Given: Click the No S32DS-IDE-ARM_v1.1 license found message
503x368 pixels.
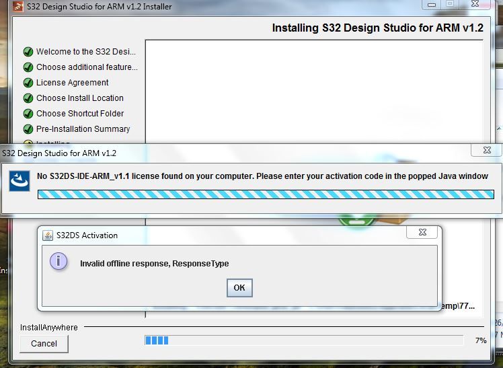Looking at the screenshot, I should pyautogui.click(x=262, y=176).
